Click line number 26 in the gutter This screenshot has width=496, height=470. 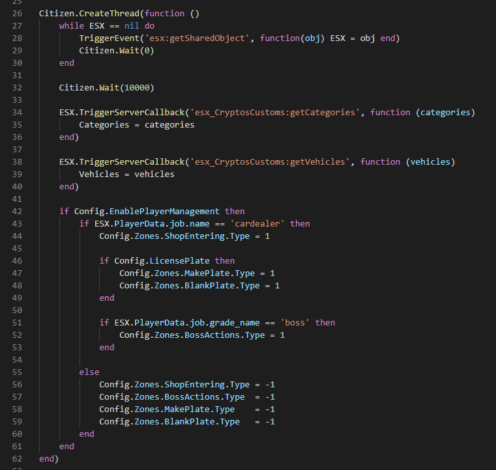[17, 14]
